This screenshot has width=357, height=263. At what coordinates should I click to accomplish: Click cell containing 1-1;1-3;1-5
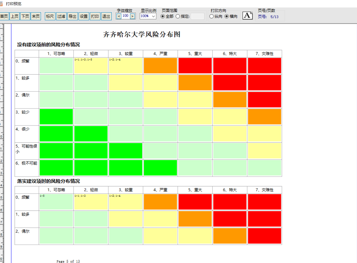[91, 66]
